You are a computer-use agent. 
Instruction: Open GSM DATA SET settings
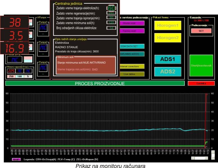132,46
